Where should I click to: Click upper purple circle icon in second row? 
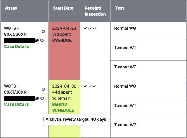tap(43, 89)
